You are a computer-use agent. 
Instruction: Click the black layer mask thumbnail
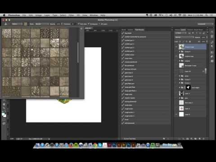point(188,87)
